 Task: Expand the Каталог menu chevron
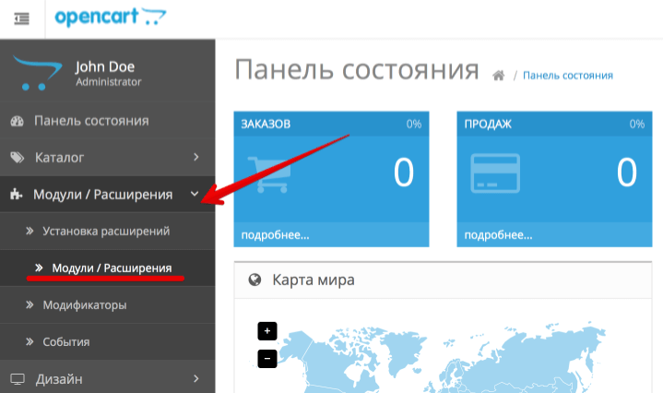click(195, 157)
